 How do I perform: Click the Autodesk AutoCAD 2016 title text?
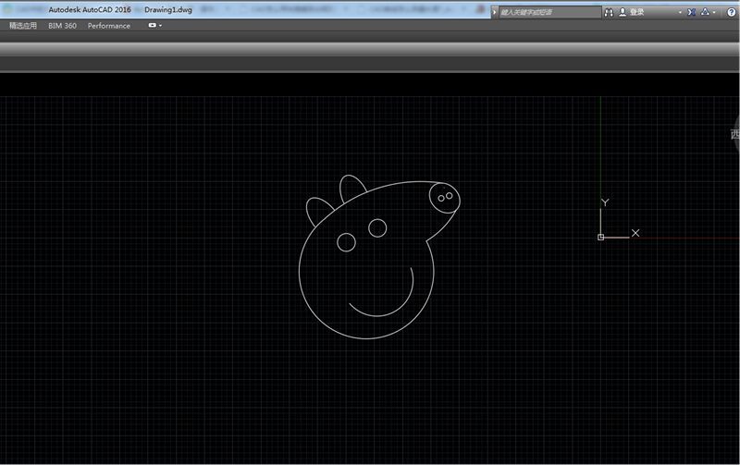pos(90,9)
